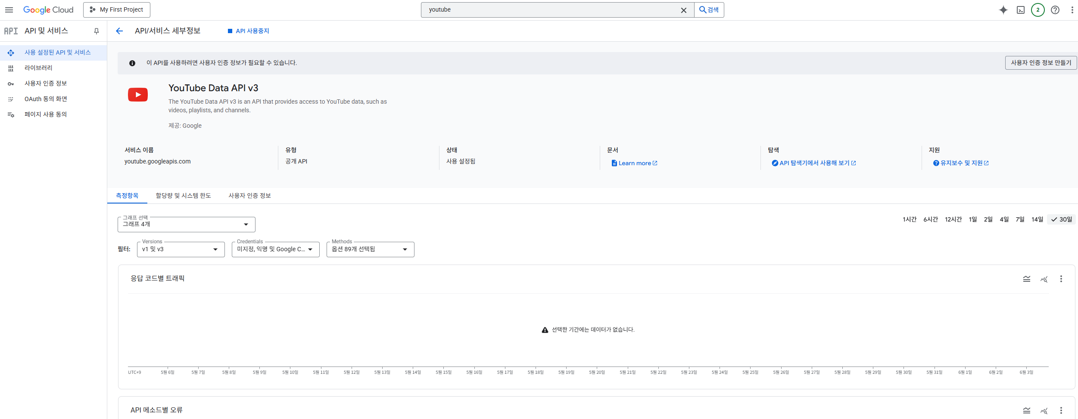This screenshot has height=419, width=1078.
Task: Toggle legend on API 메소드별 오류 chart
Action: pos(1027,410)
